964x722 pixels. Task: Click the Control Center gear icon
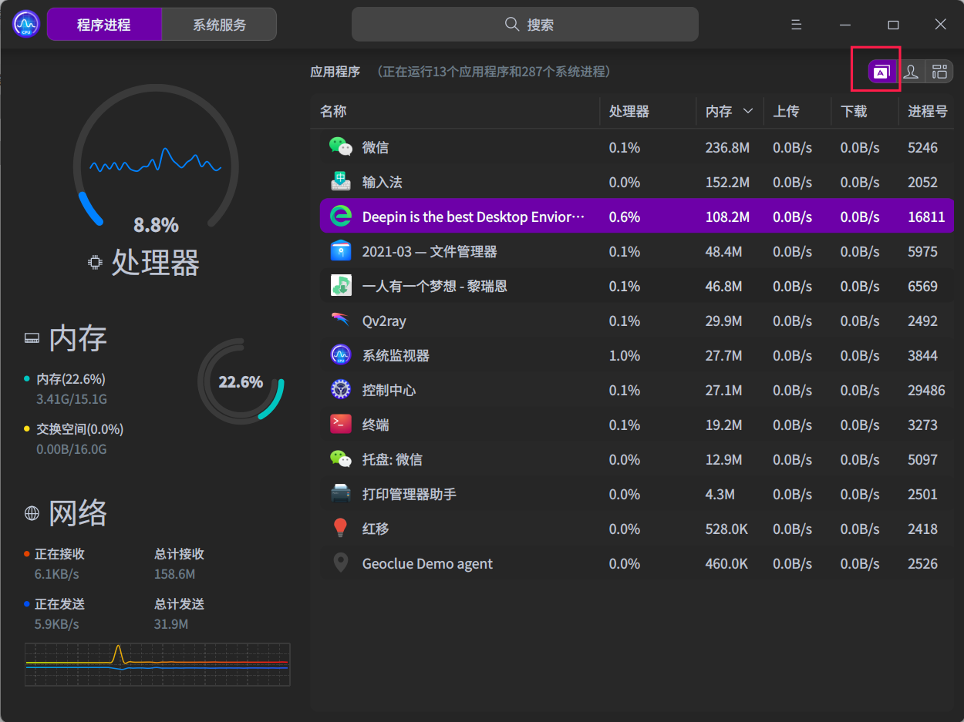pos(340,390)
